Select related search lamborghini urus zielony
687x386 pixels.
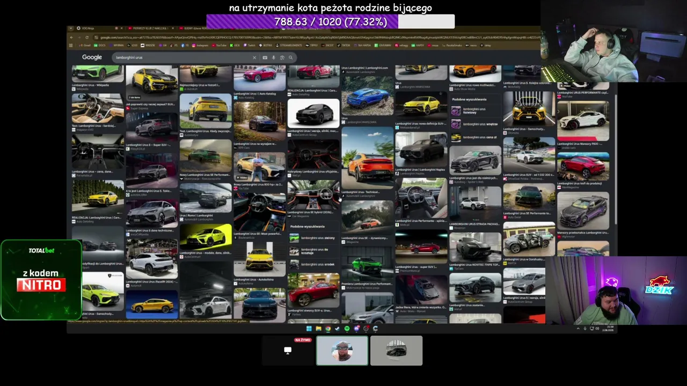pyautogui.click(x=313, y=238)
